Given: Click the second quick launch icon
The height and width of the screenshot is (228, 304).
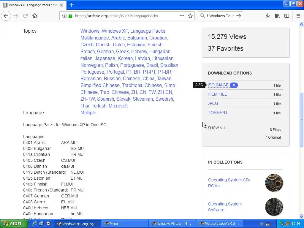Looking at the screenshot, I should (41, 224).
